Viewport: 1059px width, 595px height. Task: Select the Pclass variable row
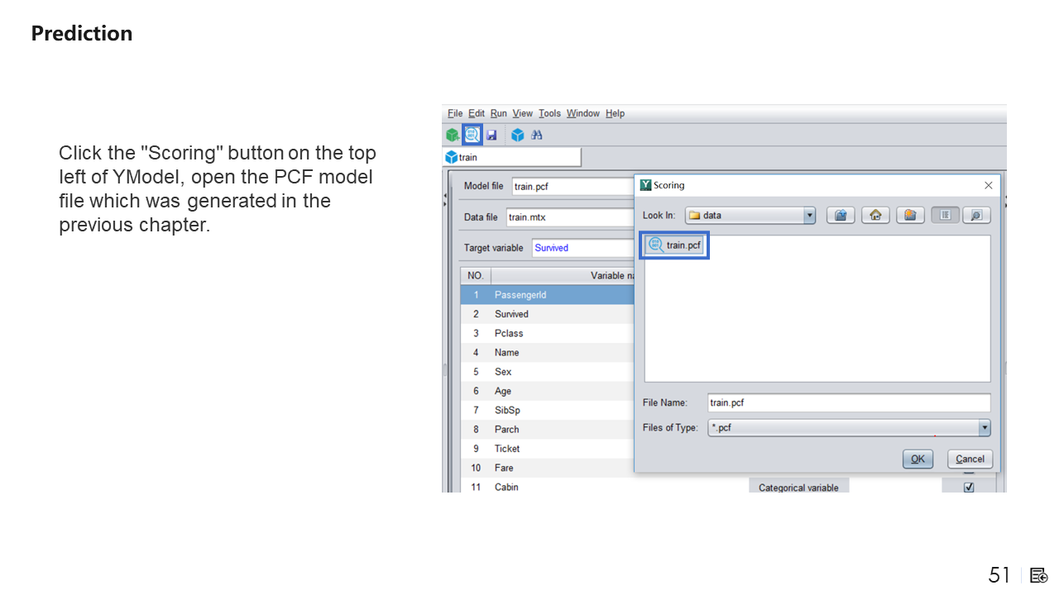547,333
